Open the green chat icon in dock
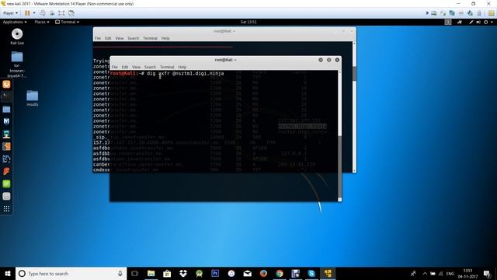The image size is (497, 280). [6, 184]
